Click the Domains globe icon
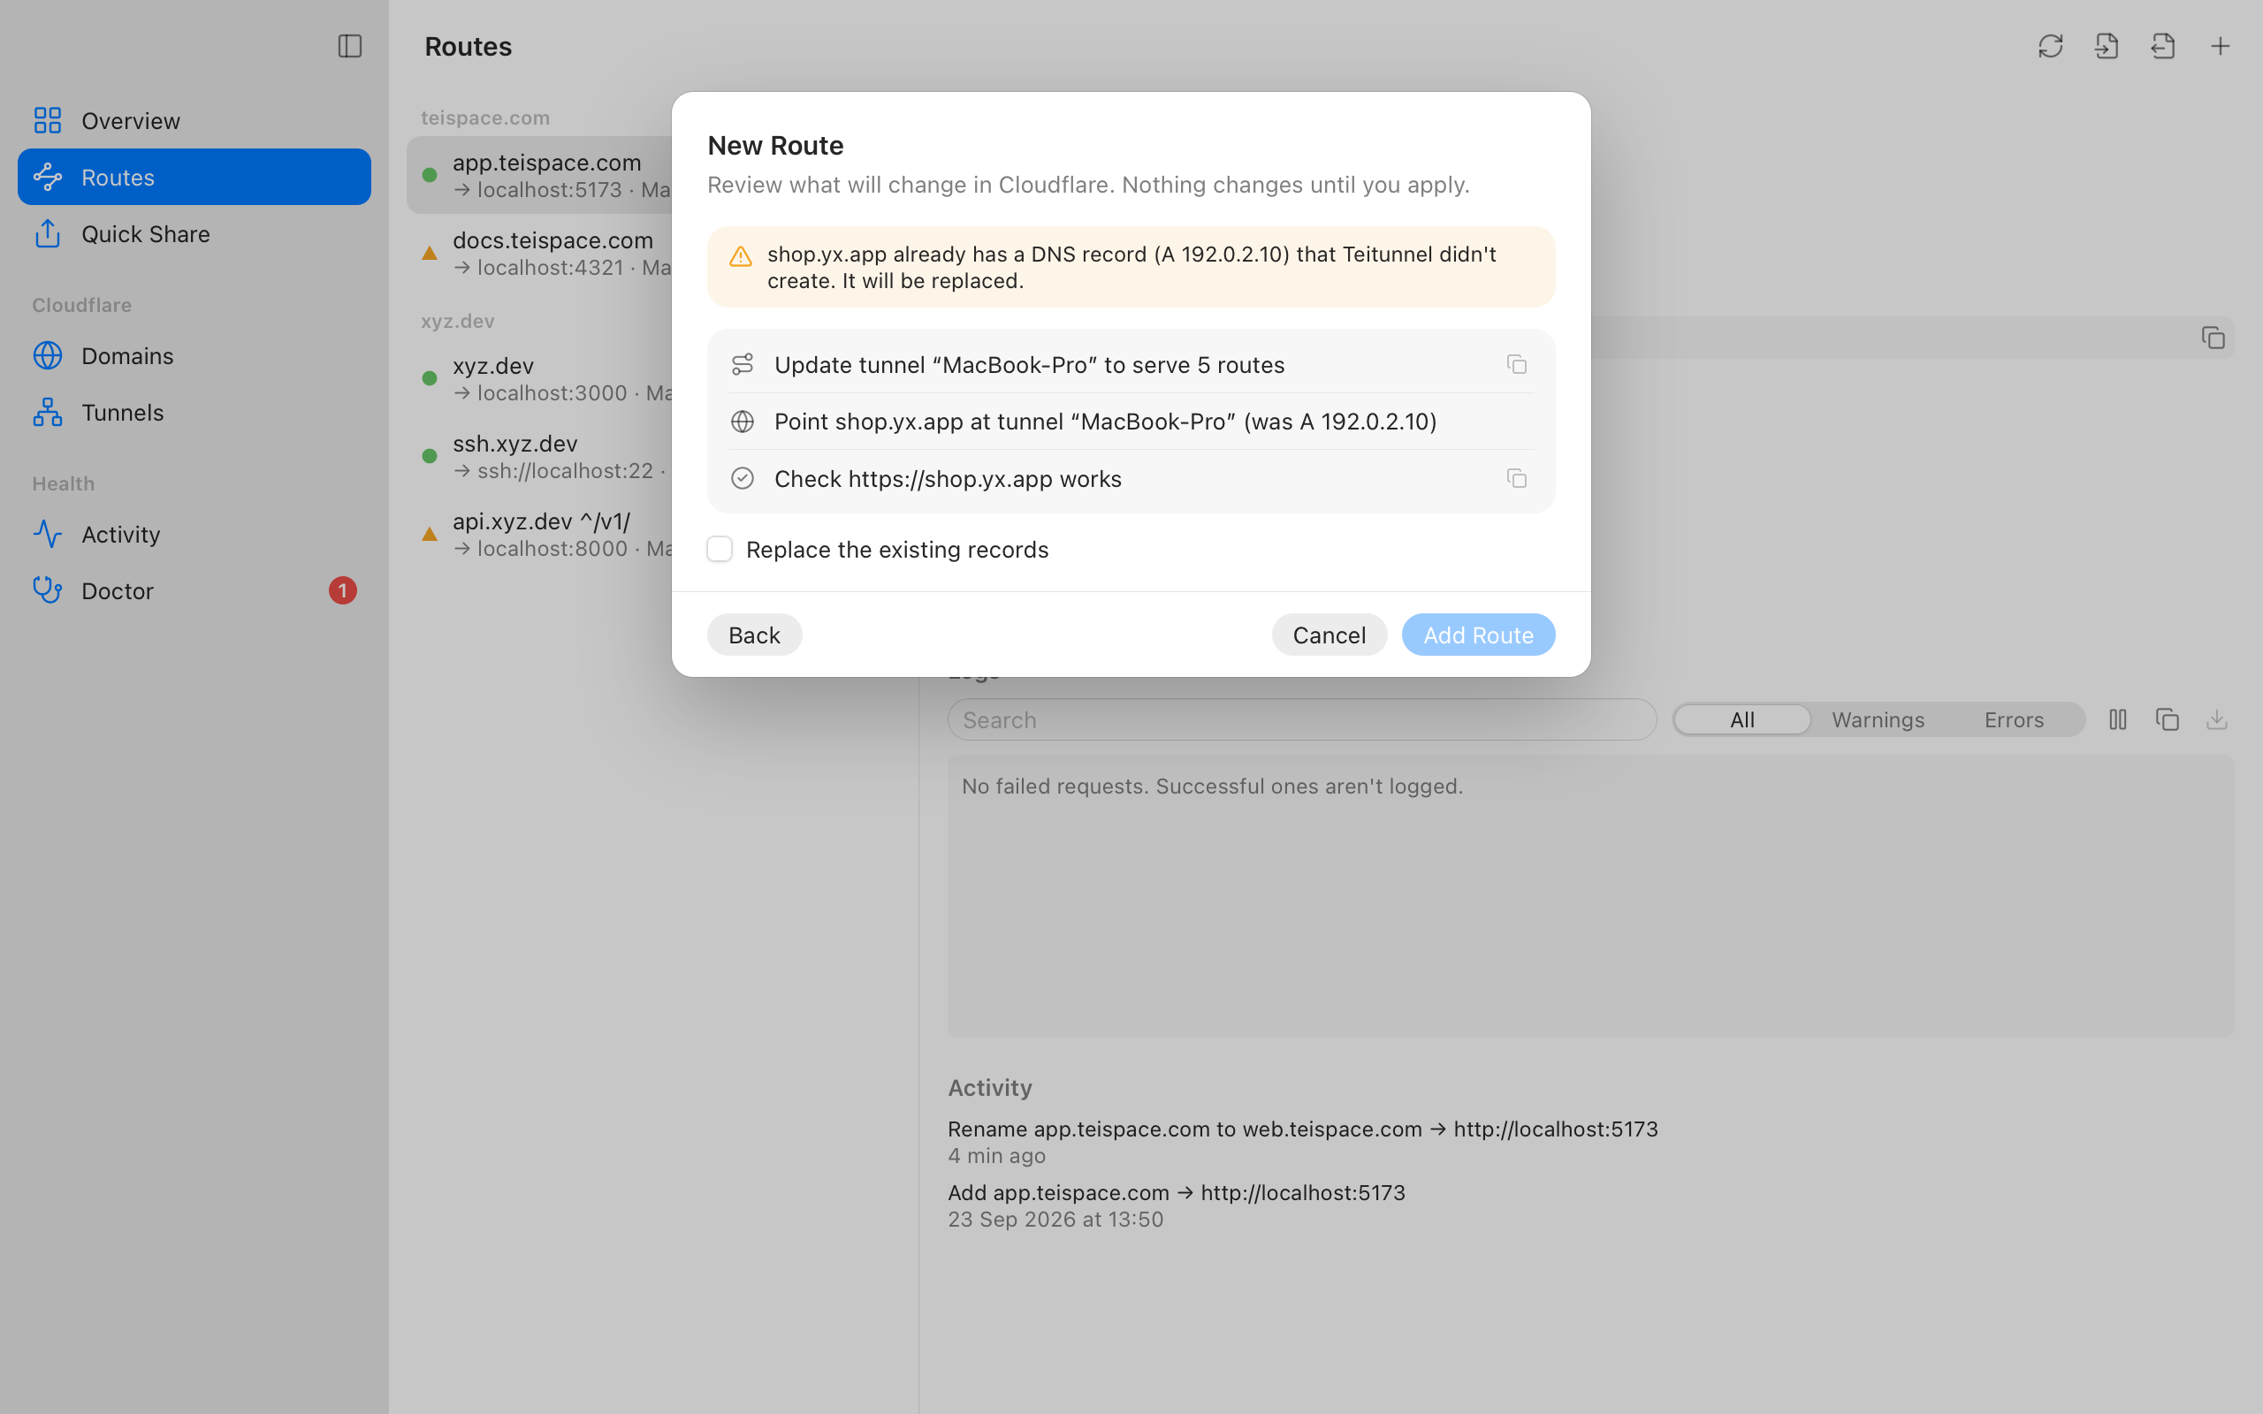Screen dimensions: 2263x1414 [48, 356]
